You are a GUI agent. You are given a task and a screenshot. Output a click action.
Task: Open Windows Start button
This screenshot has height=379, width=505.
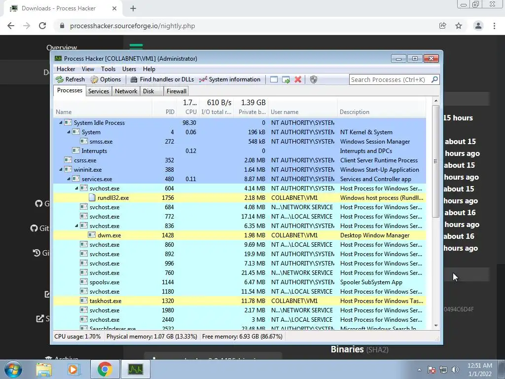coord(13,369)
